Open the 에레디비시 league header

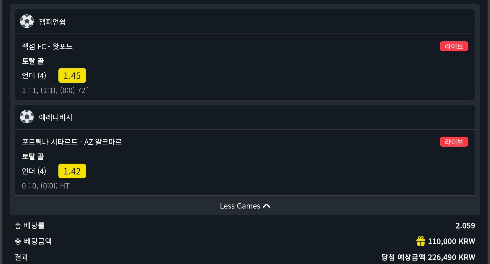click(245, 117)
